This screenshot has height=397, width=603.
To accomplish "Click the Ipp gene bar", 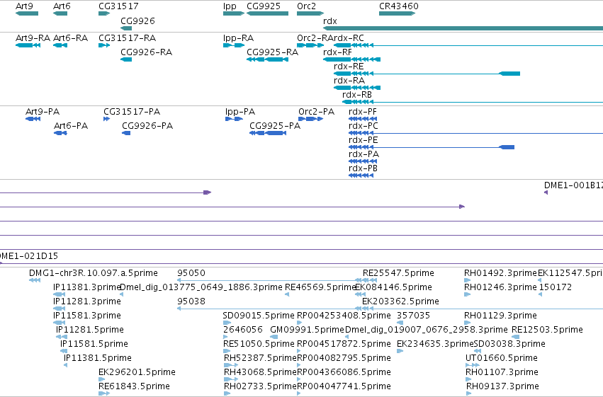I will (234, 13).
